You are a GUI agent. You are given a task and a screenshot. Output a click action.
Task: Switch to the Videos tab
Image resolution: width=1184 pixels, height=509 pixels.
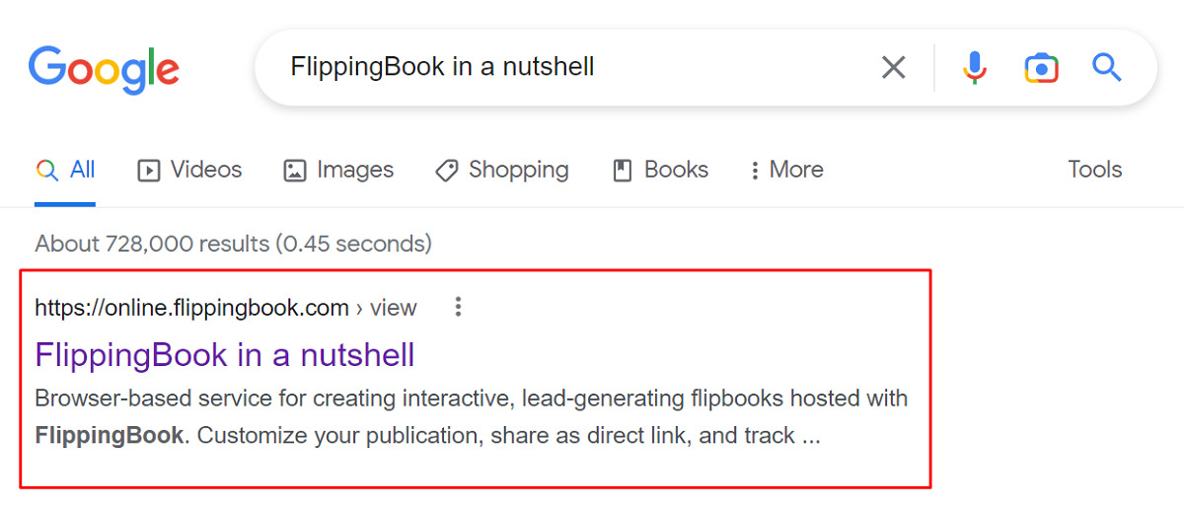(189, 170)
